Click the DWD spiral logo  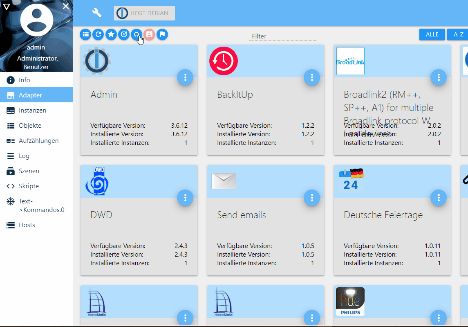(x=97, y=181)
